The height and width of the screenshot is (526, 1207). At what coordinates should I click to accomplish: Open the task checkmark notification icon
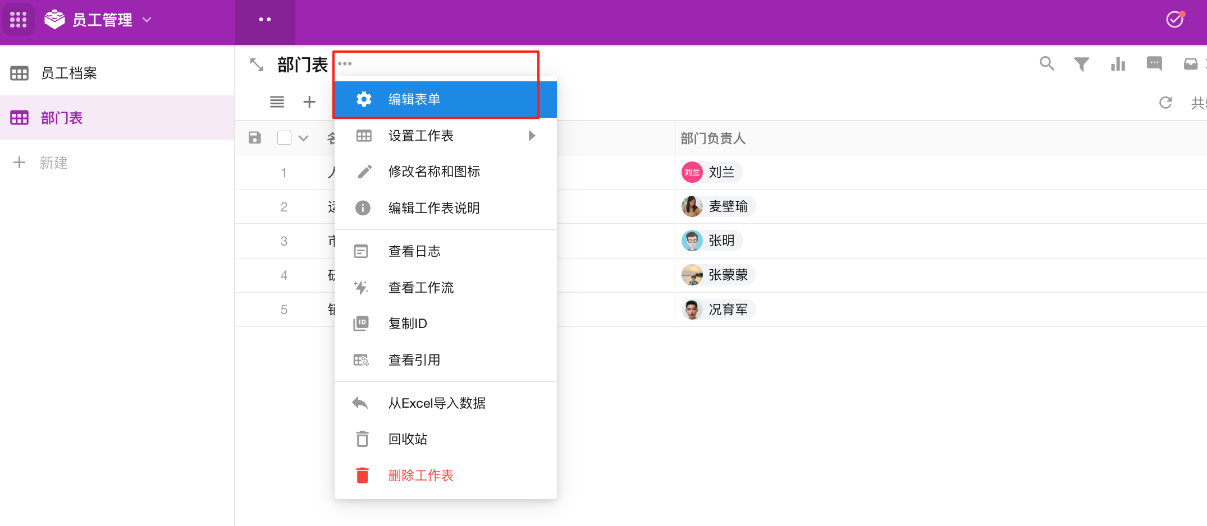1174,20
